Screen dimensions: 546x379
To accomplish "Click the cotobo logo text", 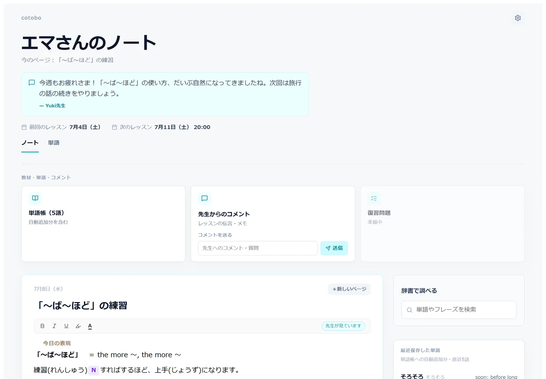I will [31, 18].
